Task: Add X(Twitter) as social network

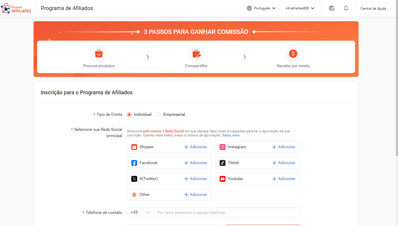Action: (195, 179)
